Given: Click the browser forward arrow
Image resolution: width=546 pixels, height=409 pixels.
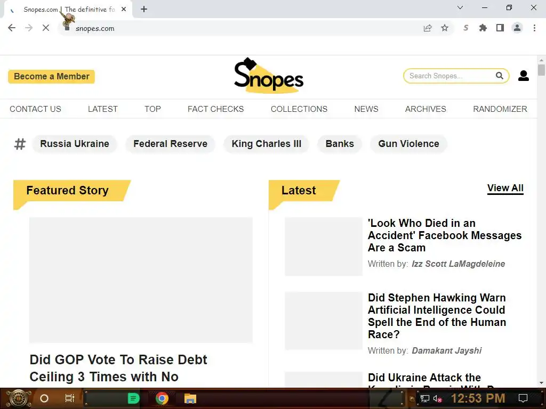Looking at the screenshot, I should point(29,28).
